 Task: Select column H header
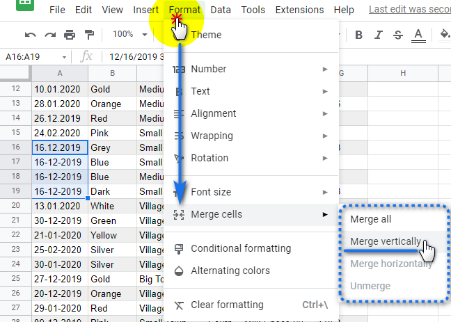[x=403, y=73]
